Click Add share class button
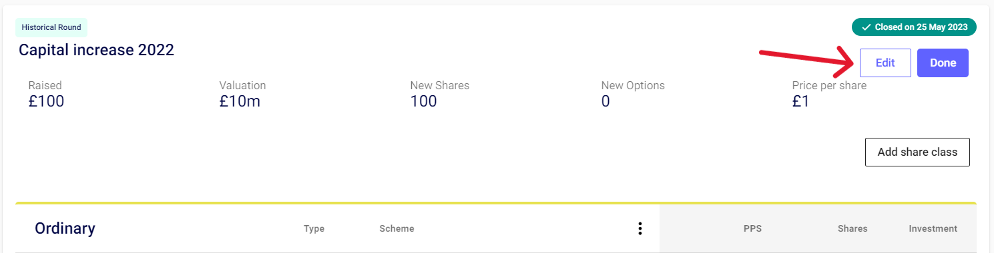Screen dimensions: 994x253 coord(917,152)
